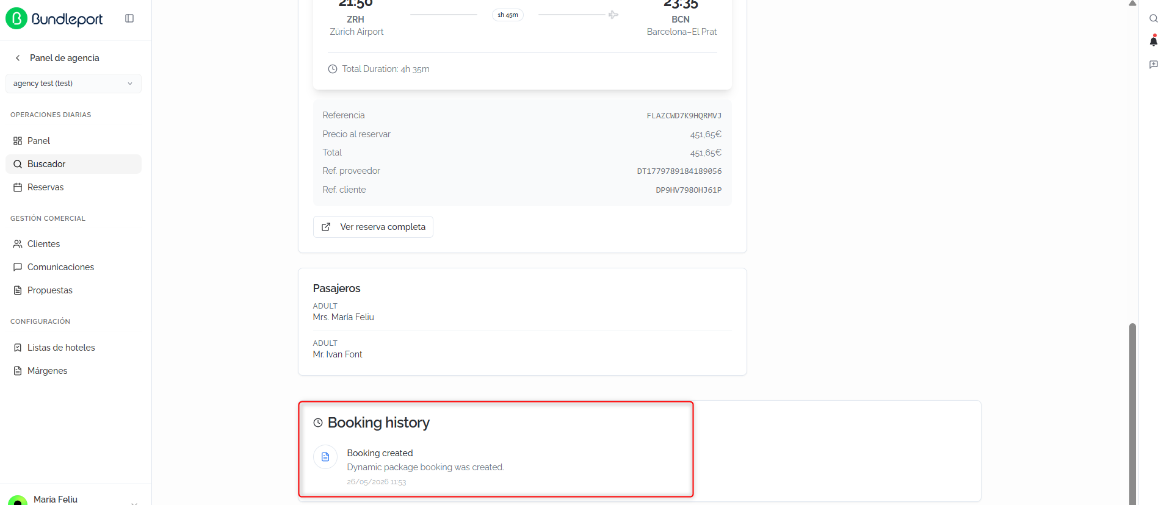Open notifications bell icon

pos(1153,41)
